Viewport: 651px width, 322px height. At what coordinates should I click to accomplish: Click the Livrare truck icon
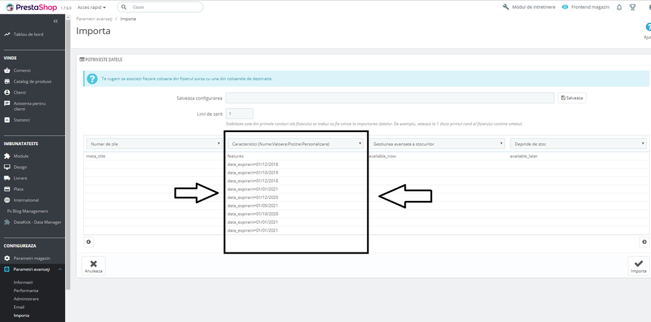pos(7,178)
